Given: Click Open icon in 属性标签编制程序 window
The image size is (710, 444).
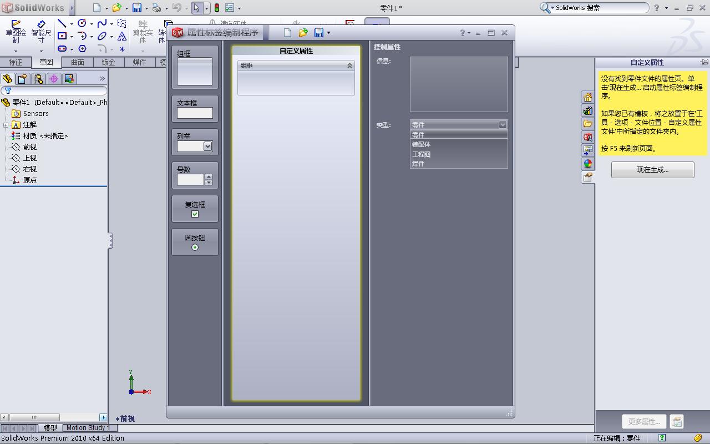Looking at the screenshot, I should pos(303,33).
